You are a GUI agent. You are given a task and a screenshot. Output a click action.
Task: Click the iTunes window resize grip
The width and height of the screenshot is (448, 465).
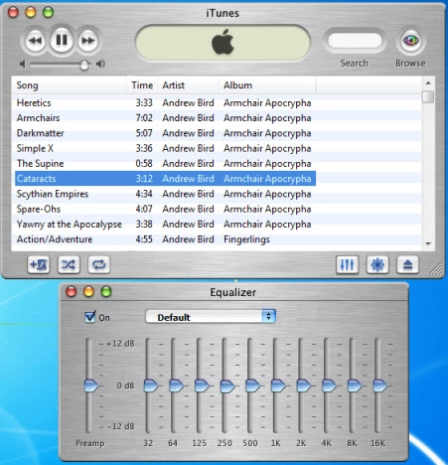(x=436, y=269)
